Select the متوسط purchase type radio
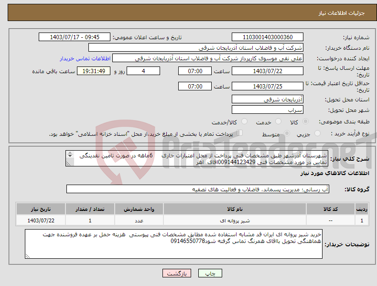This screenshot has width=377, height=286. [287, 133]
